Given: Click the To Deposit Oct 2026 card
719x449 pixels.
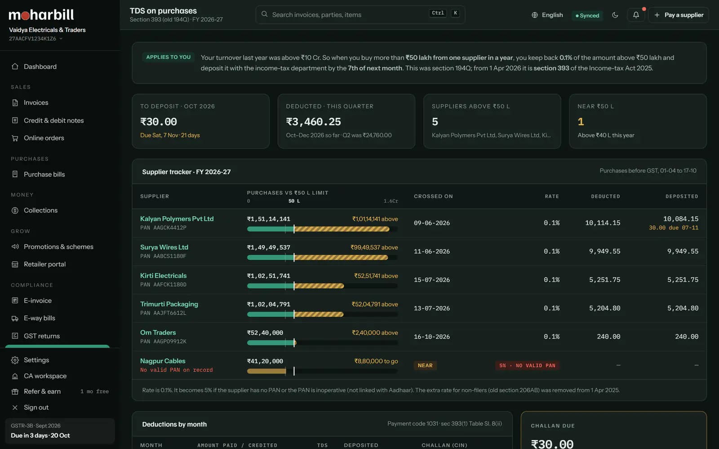Looking at the screenshot, I should point(200,121).
